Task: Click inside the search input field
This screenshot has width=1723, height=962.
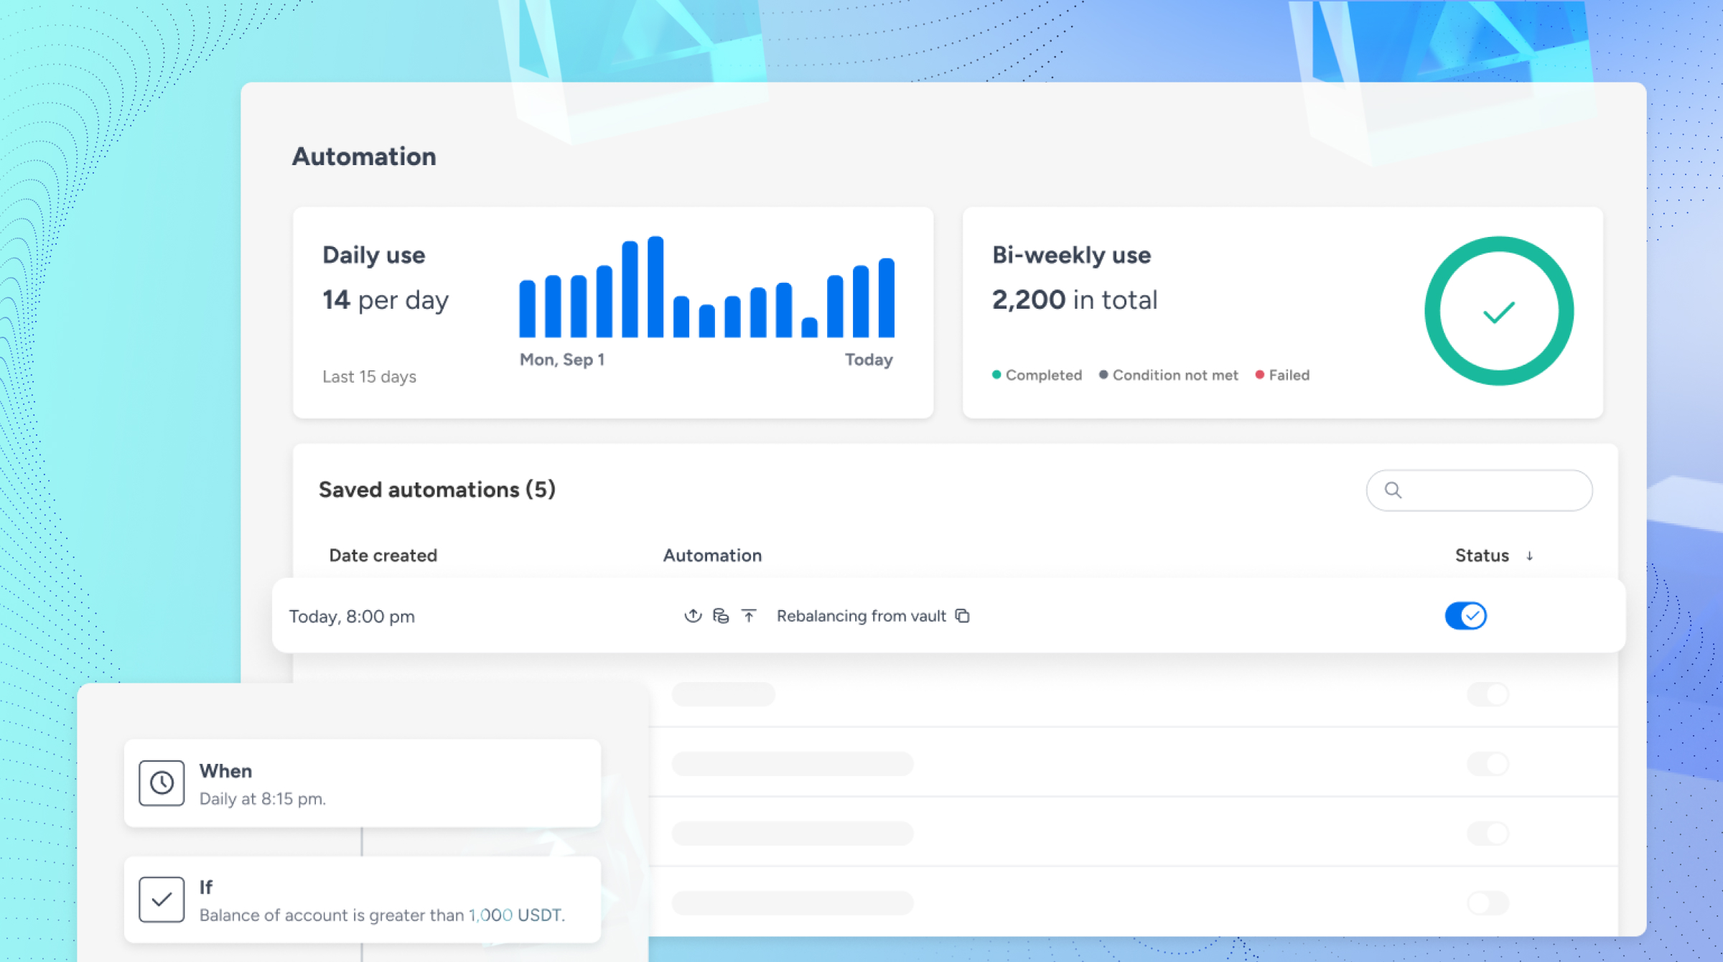Action: click(x=1479, y=490)
